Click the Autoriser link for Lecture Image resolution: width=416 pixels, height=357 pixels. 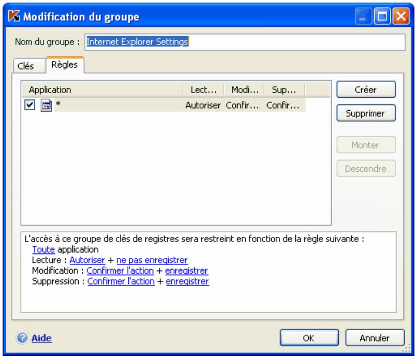click(87, 260)
